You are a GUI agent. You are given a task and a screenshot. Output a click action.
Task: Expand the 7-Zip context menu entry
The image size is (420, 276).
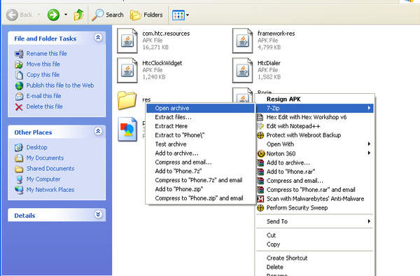click(x=315, y=109)
